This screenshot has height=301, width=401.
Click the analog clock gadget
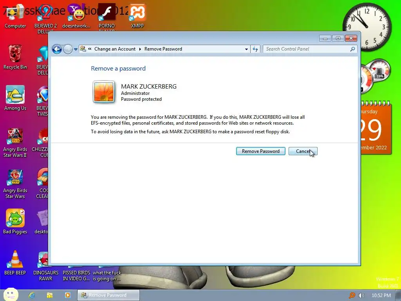pyautogui.click(x=367, y=27)
